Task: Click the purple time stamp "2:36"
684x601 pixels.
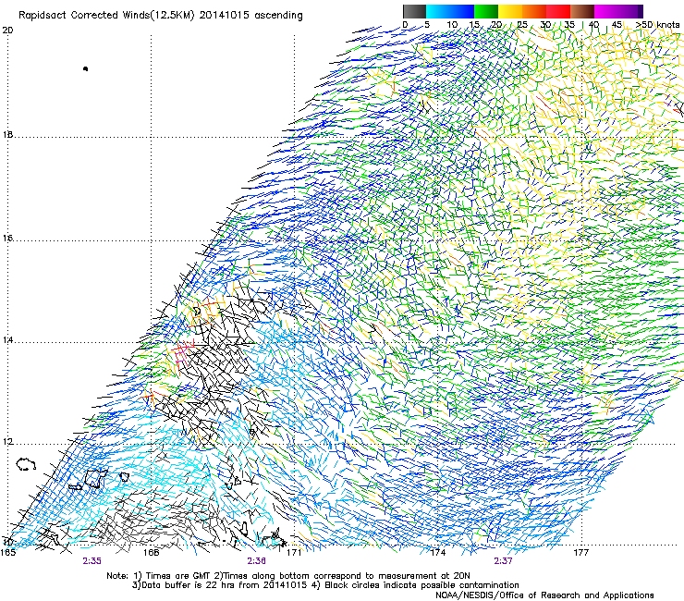Action: pyautogui.click(x=257, y=561)
